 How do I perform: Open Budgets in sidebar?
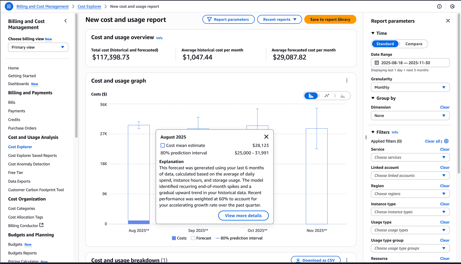[x=15, y=244]
